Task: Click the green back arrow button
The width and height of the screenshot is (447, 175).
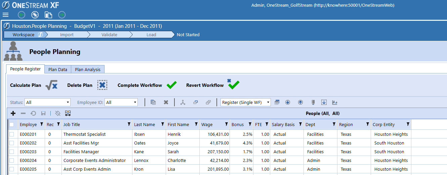Action: [x=22, y=15]
